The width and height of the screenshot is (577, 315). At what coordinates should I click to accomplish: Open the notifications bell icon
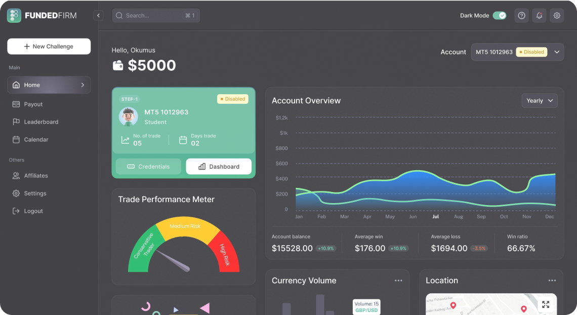539,16
